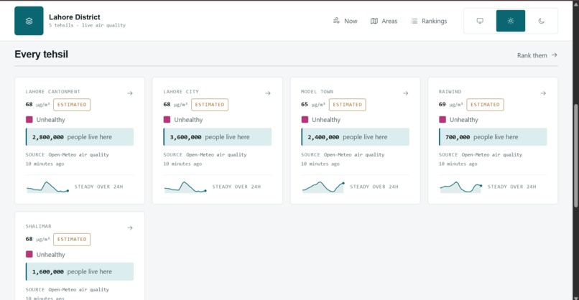
Task: Click Raiwind's 69 µg/m³ reading
Action: pyautogui.click(x=451, y=105)
